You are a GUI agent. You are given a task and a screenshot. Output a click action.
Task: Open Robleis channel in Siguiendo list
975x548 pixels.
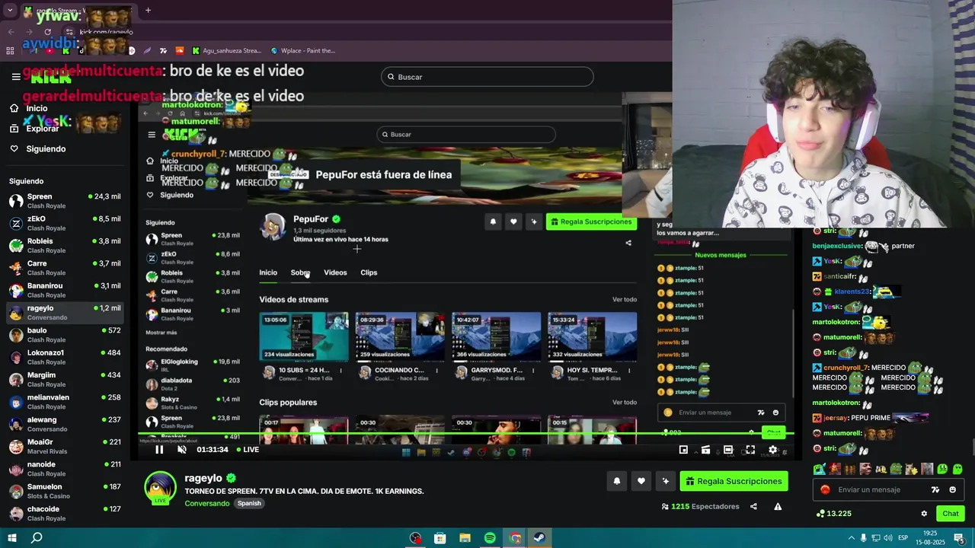click(65, 245)
